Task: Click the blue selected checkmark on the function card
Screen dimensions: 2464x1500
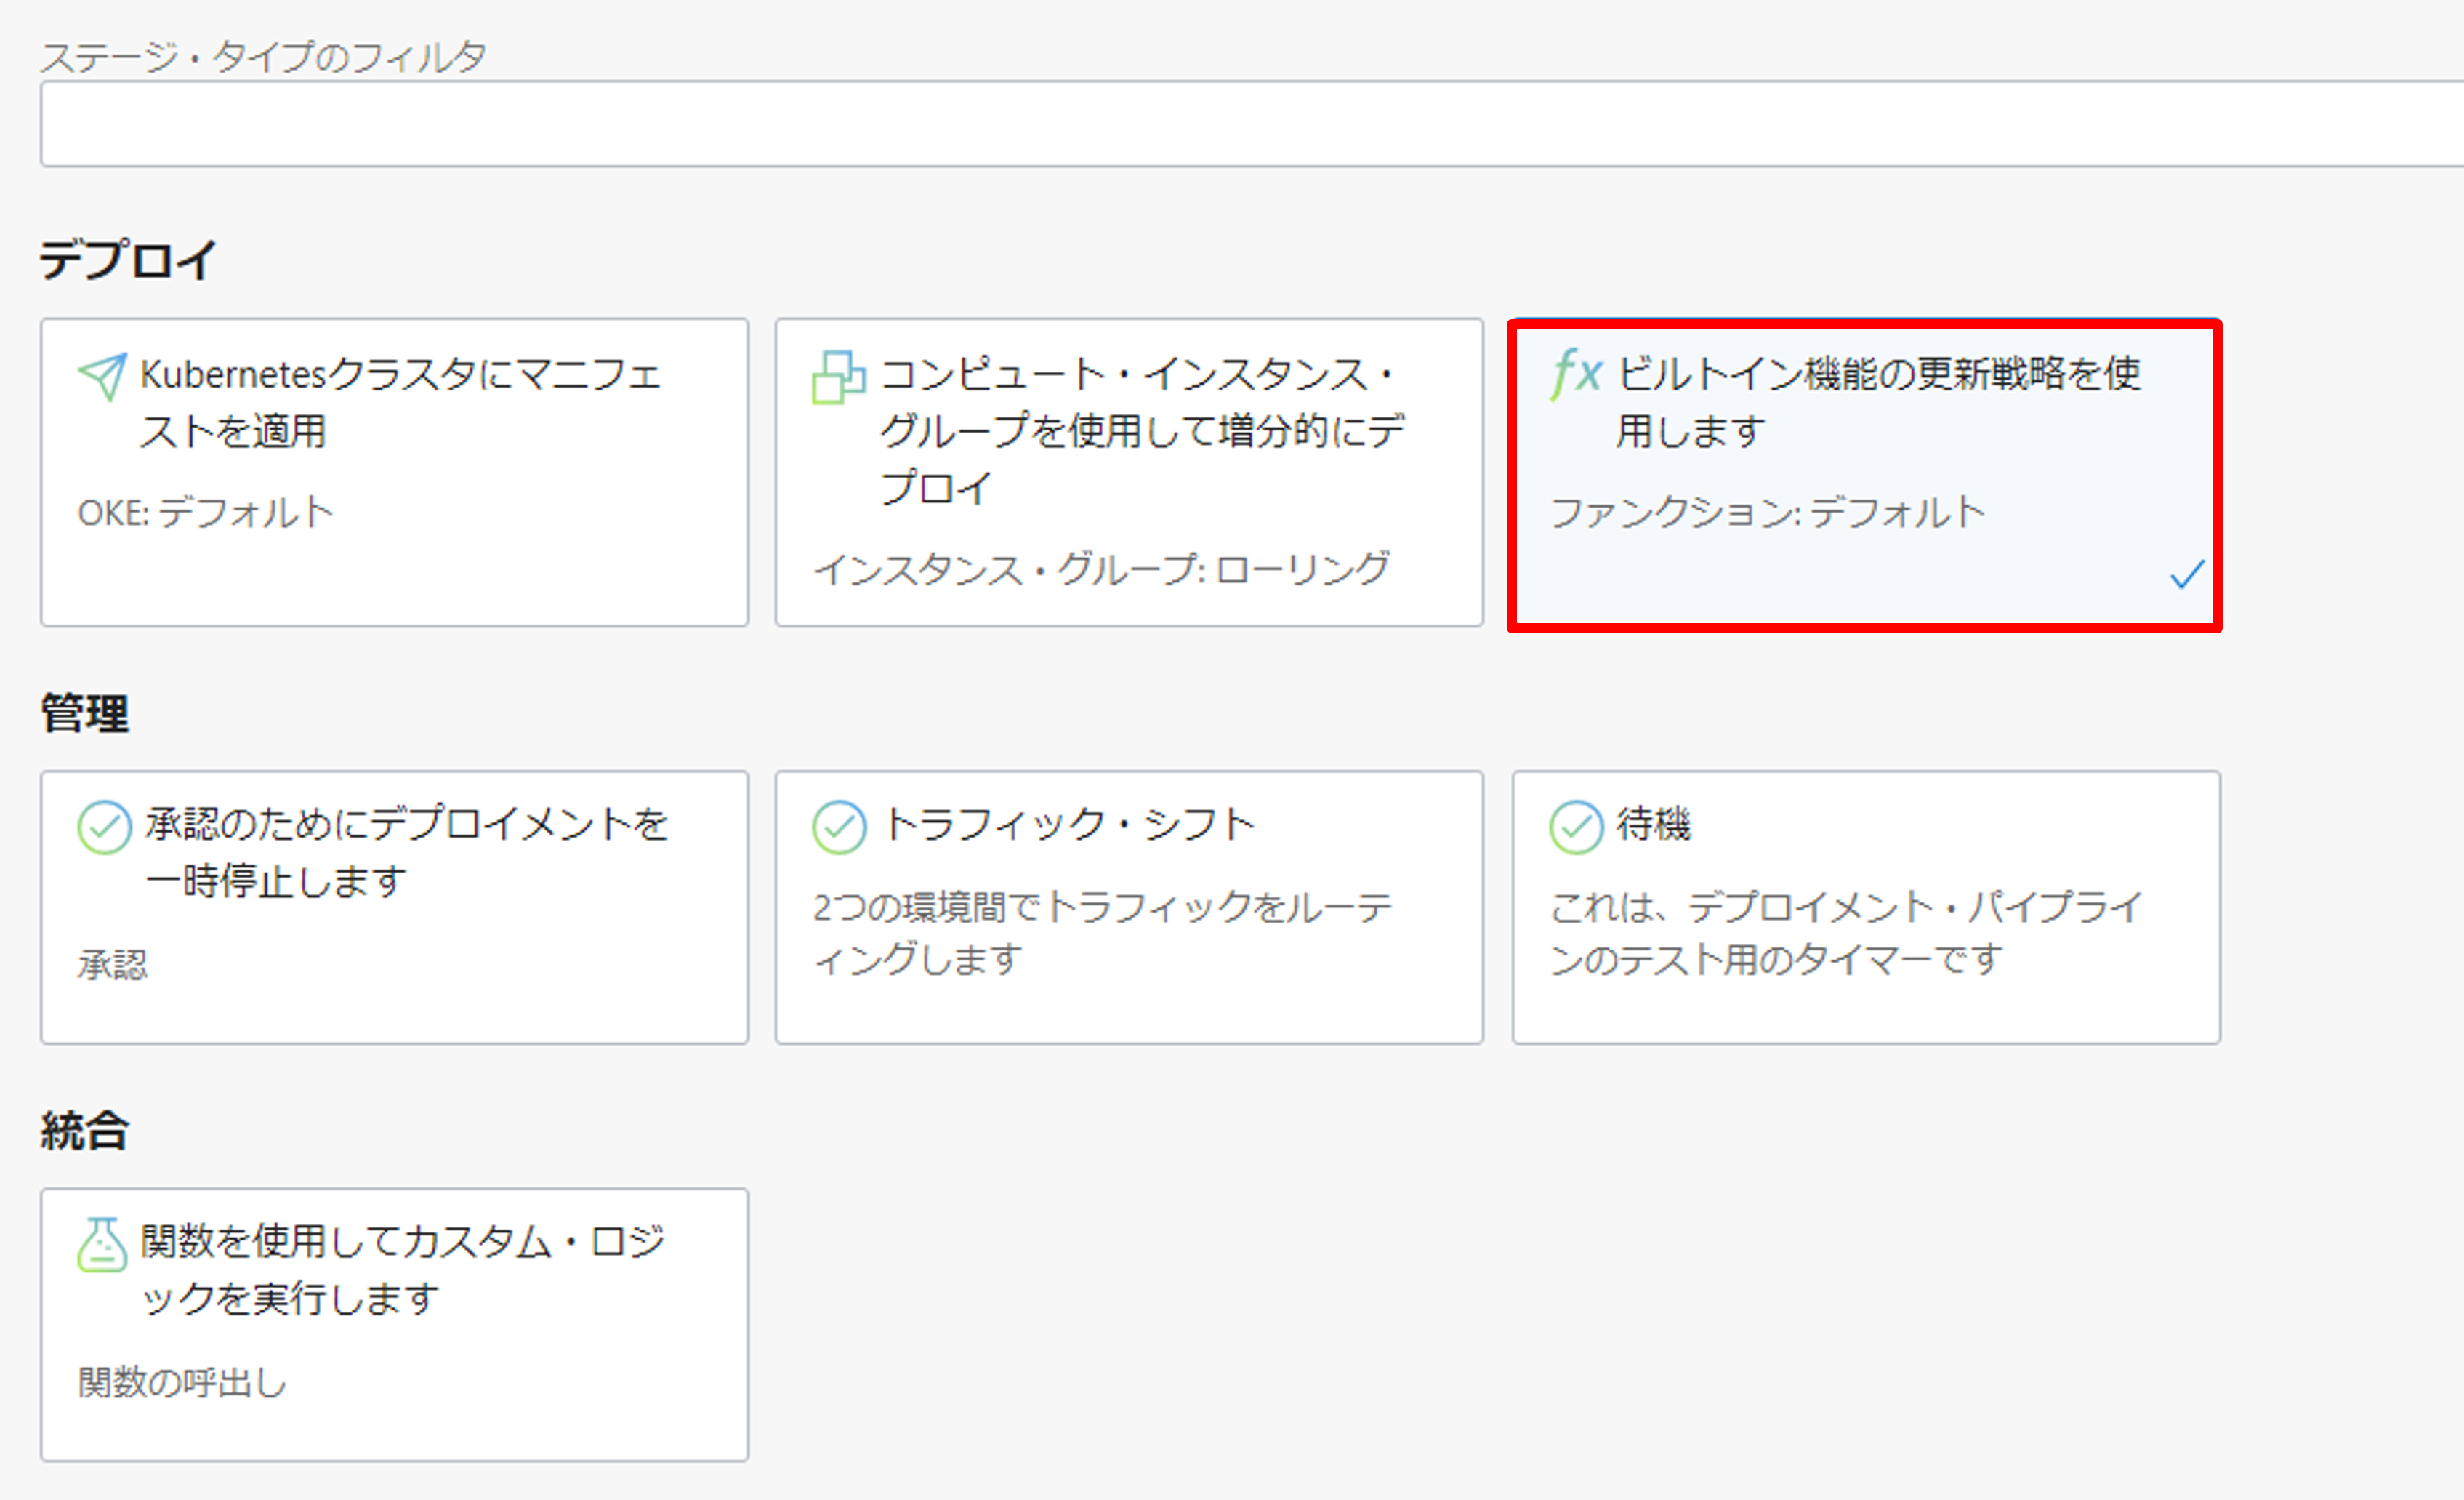Action: click(2187, 574)
